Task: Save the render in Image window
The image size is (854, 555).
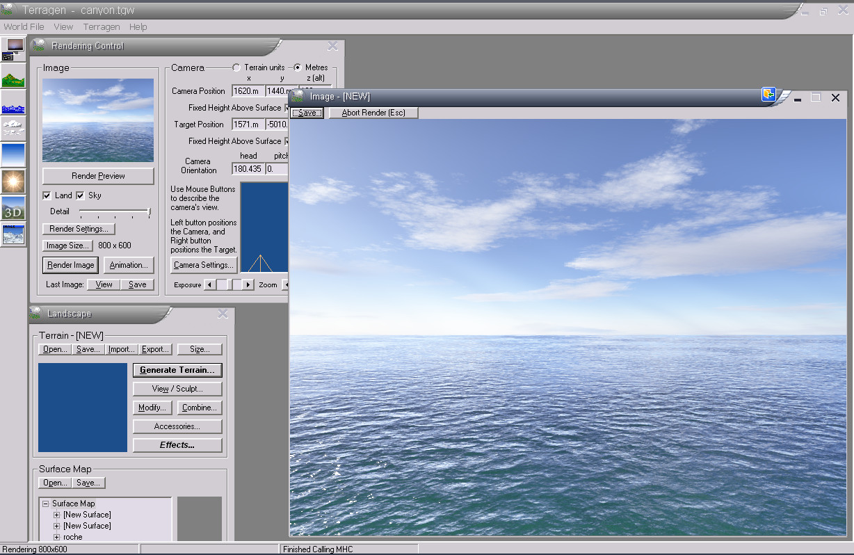Action: click(x=307, y=113)
